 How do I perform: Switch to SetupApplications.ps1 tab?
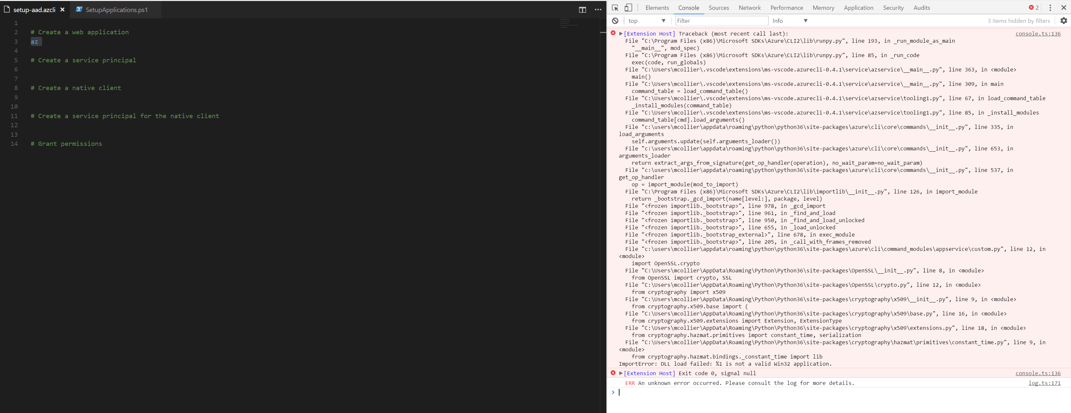pyautogui.click(x=116, y=9)
